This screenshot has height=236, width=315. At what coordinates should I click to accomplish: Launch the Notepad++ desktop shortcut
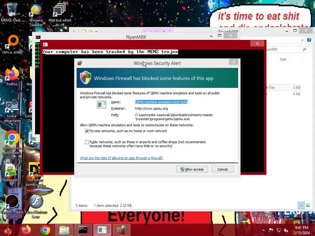tap(12, 173)
